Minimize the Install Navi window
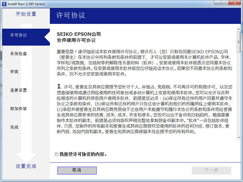Image resolution: width=243 pixels, height=182 pixels. 218,3
